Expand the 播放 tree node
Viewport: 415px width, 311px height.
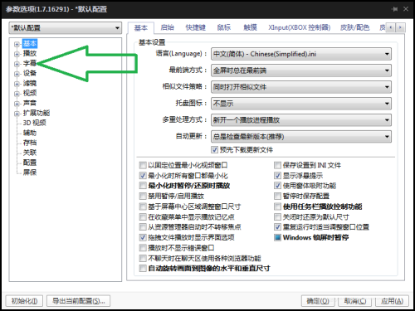click(x=17, y=54)
